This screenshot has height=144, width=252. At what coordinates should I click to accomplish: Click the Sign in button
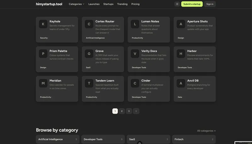click(x=210, y=4)
